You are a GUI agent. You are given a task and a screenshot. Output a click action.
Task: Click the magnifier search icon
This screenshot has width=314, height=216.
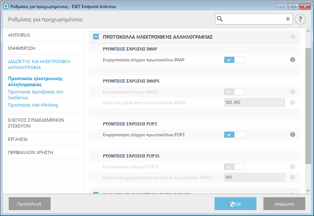220,19
